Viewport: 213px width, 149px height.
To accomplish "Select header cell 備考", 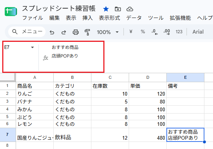I will (185, 86).
